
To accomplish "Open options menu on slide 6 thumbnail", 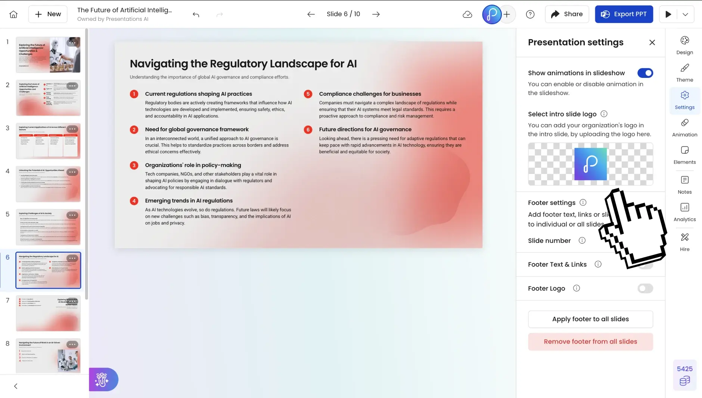I will [x=72, y=258].
